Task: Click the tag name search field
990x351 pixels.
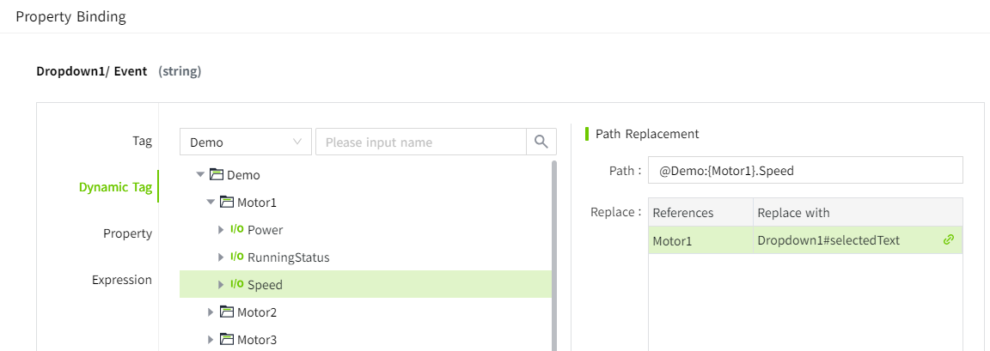Action: [420, 142]
